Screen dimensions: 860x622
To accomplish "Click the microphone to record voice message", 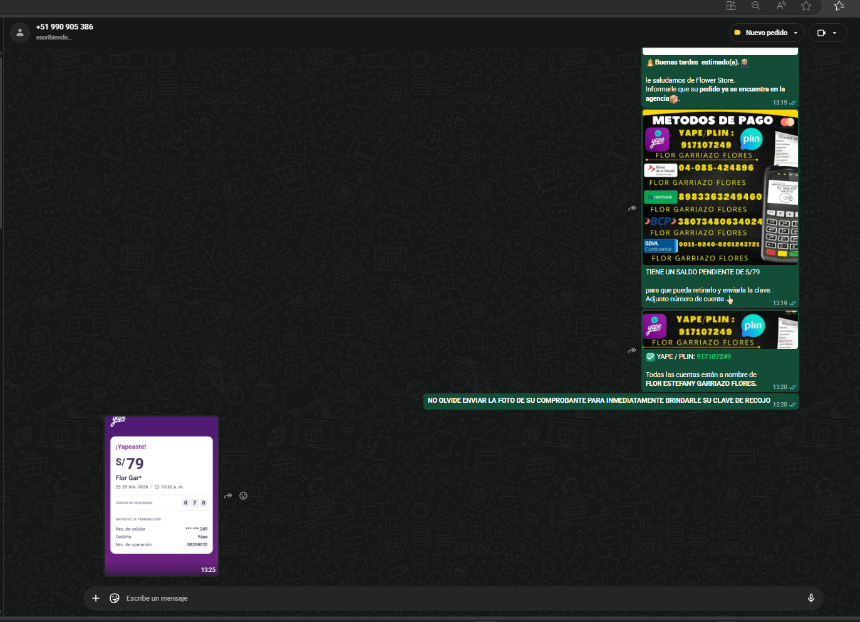I will pyautogui.click(x=811, y=598).
